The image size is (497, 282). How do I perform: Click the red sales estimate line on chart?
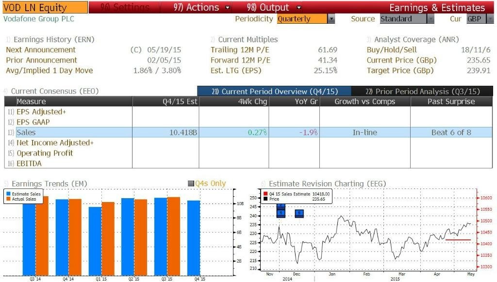point(458,240)
